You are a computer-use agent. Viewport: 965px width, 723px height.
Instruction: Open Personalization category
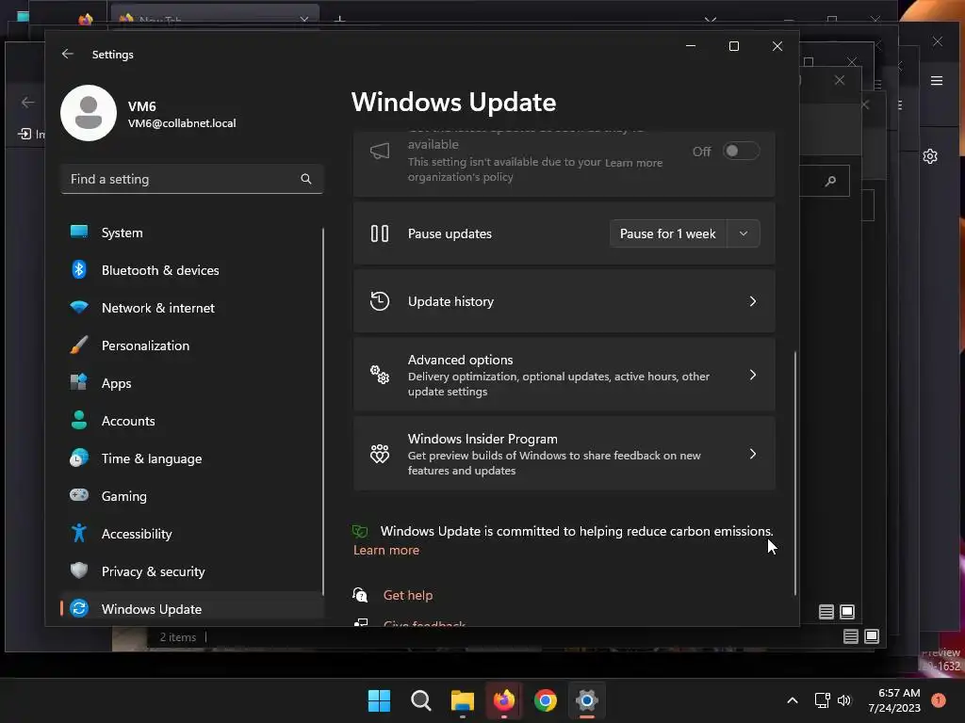[x=192, y=345]
